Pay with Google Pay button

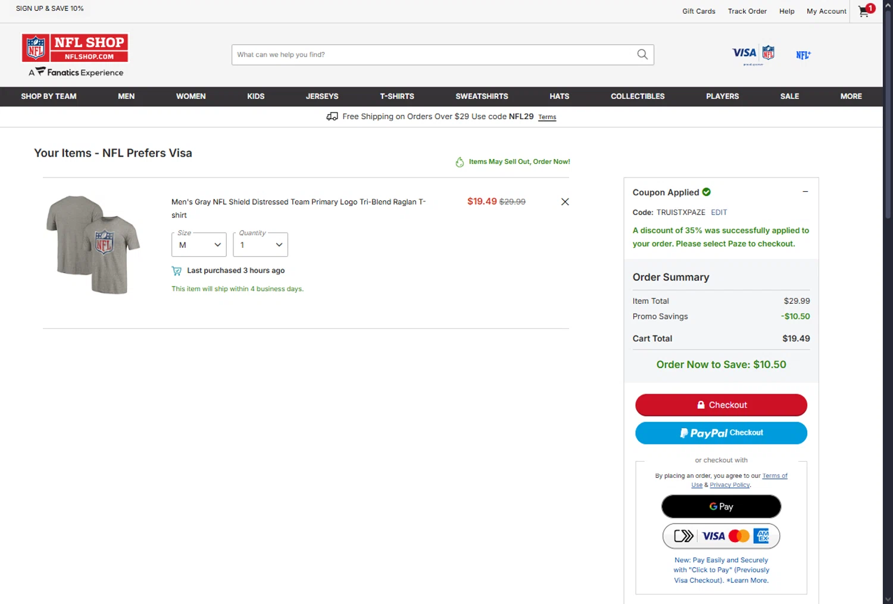click(x=721, y=506)
